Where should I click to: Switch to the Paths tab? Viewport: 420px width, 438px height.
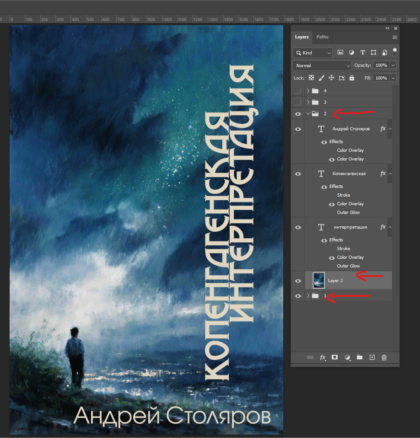coord(323,37)
